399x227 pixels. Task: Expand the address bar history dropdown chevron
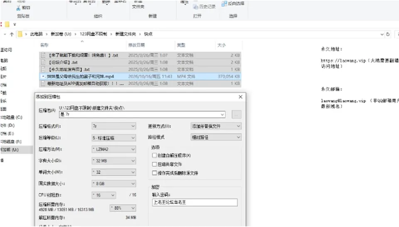click(382, 35)
